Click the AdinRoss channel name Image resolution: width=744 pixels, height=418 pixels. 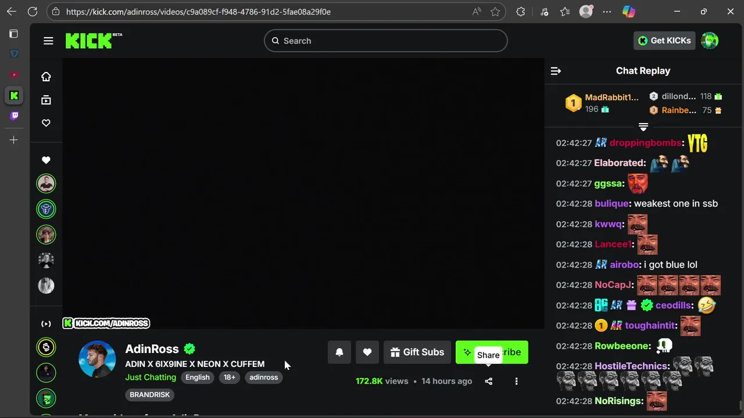click(152, 349)
